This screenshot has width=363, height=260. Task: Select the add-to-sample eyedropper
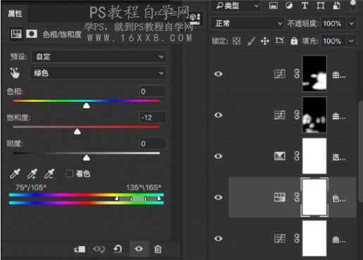[32, 174]
